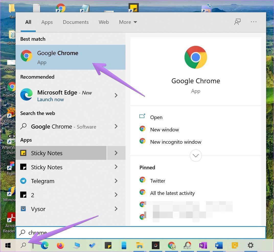274x252 pixels.
Task: Click the Windows Start button
Action: [8, 245]
